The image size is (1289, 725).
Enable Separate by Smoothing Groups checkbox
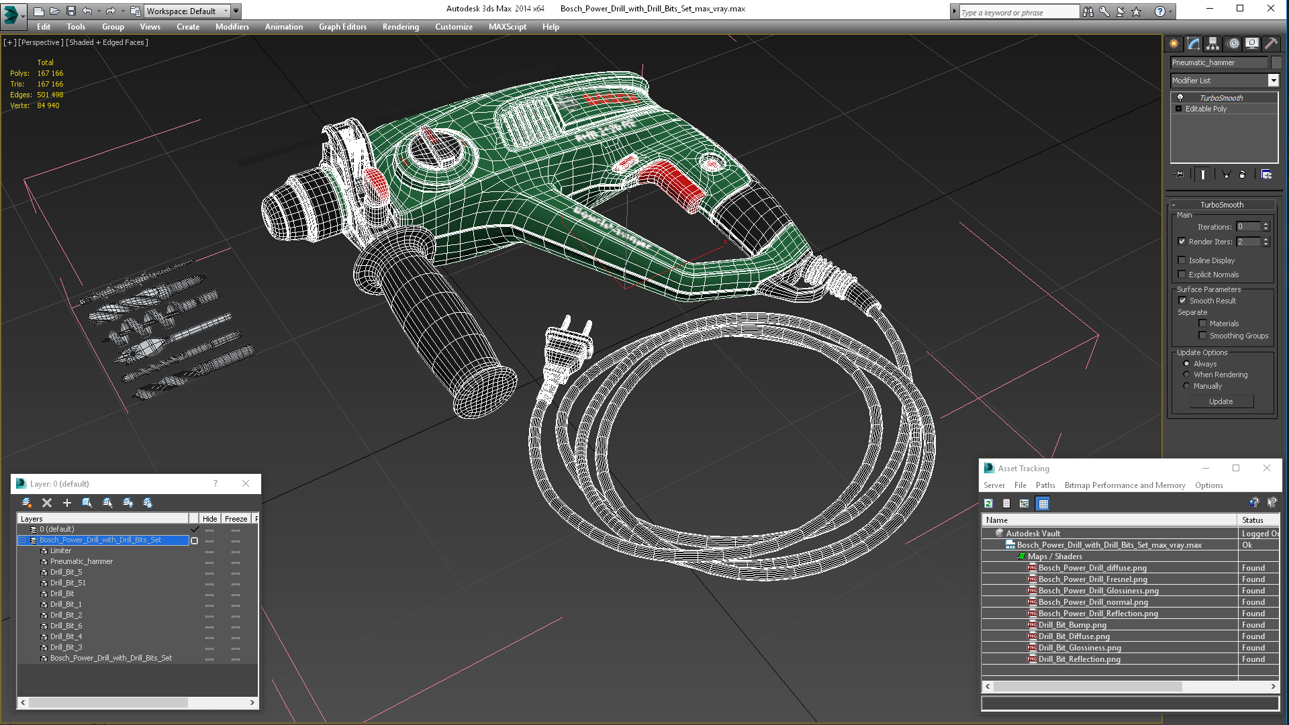[x=1202, y=336]
